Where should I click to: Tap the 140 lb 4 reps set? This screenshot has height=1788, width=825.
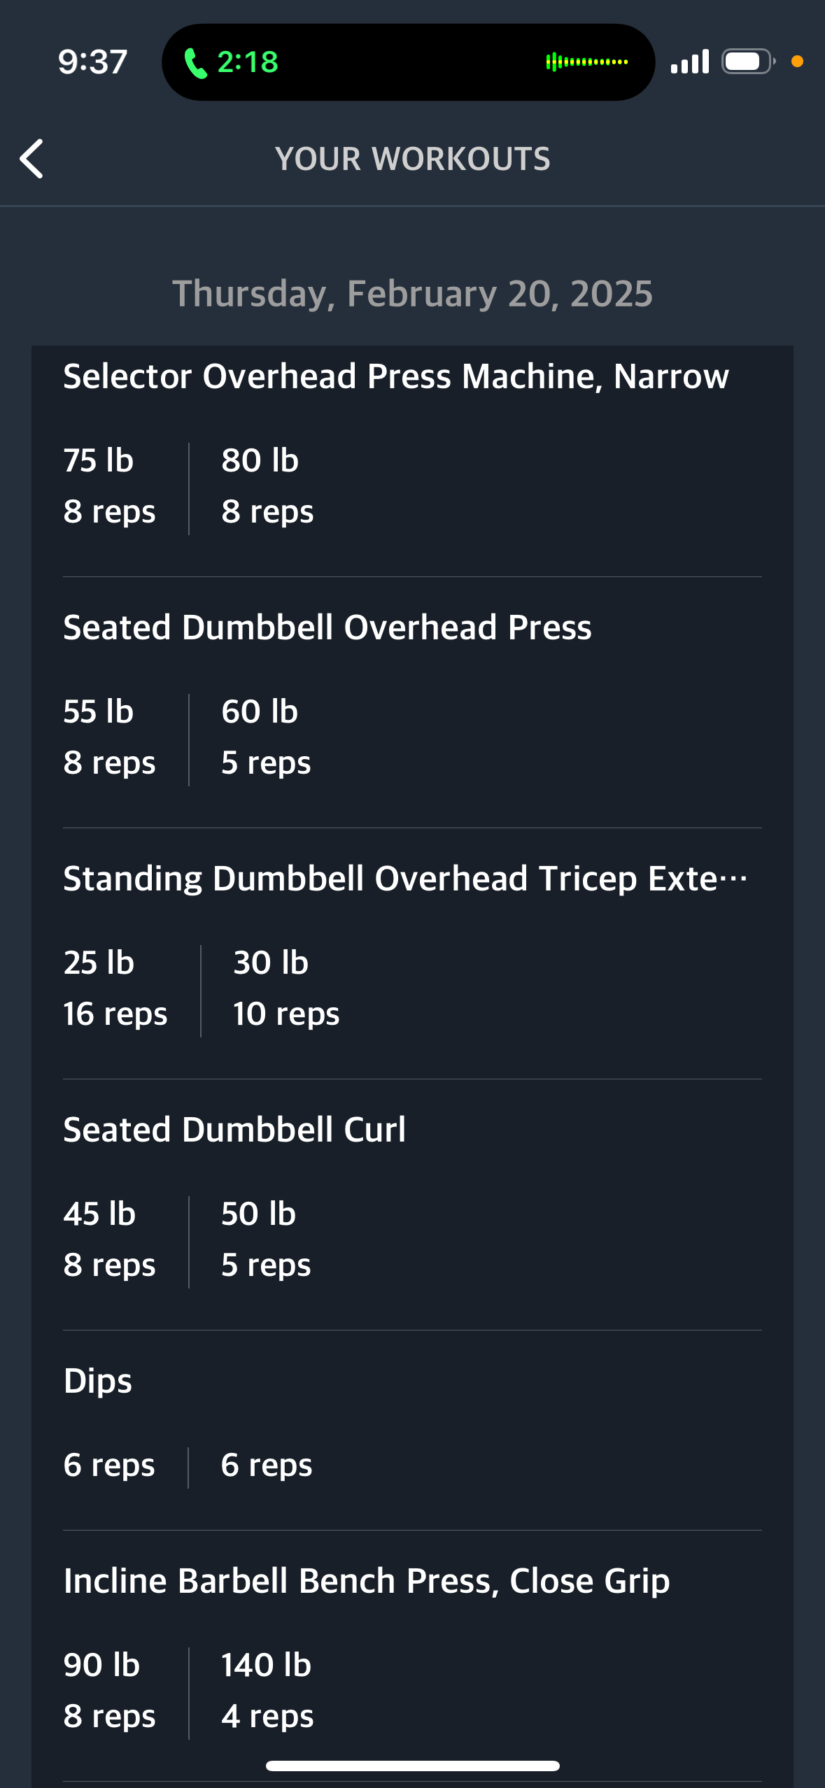(267, 1690)
